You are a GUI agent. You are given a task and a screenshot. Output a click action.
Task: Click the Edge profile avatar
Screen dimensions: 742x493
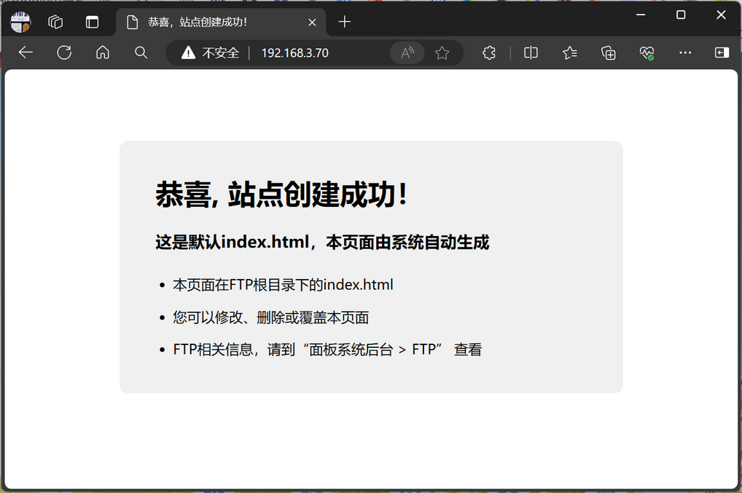[x=20, y=22]
